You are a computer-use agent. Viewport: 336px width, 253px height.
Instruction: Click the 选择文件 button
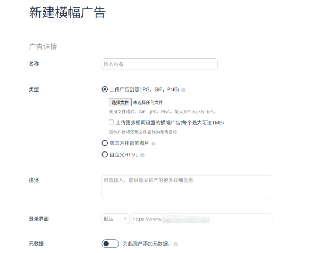pos(120,102)
